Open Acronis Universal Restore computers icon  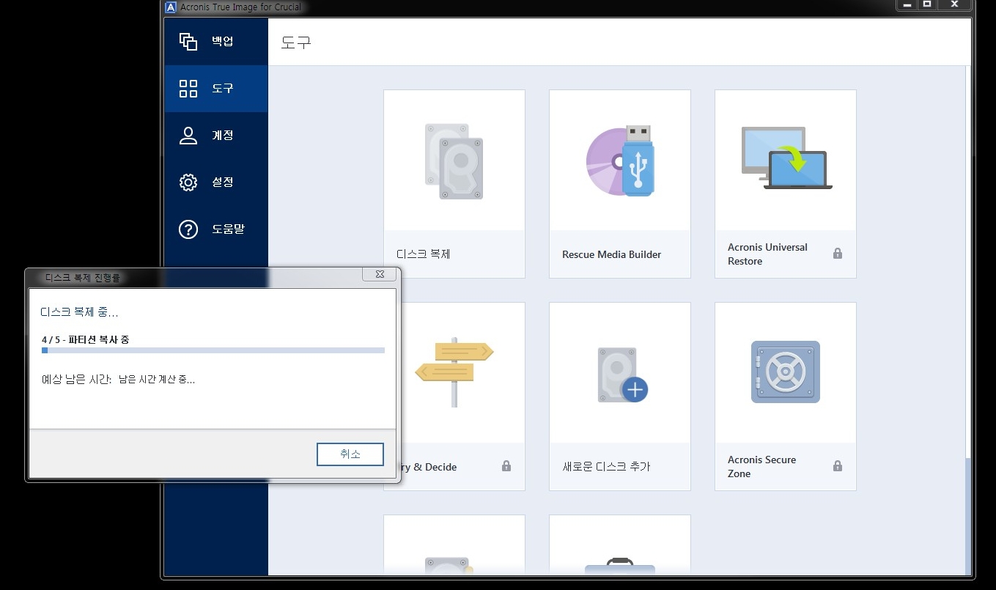point(786,158)
